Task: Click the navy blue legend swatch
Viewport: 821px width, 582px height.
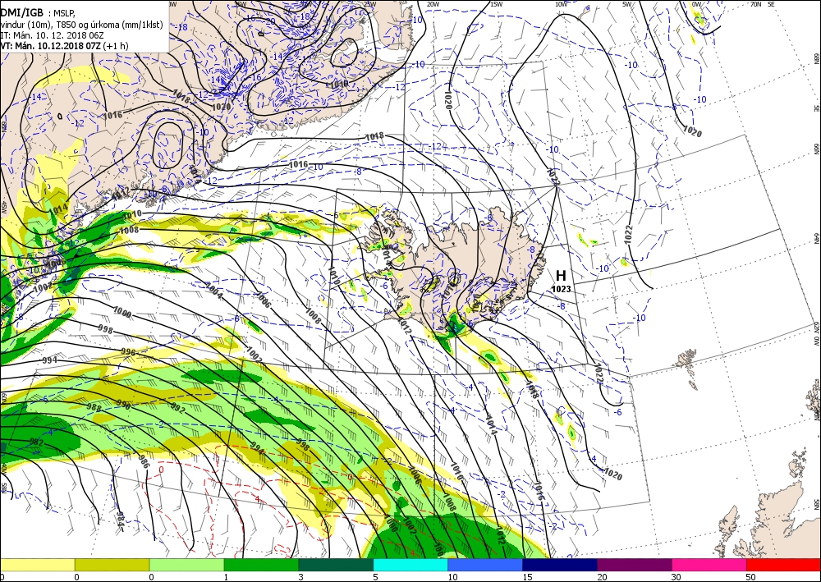Action: (560, 565)
